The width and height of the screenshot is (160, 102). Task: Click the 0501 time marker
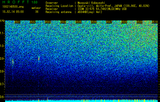17,22
